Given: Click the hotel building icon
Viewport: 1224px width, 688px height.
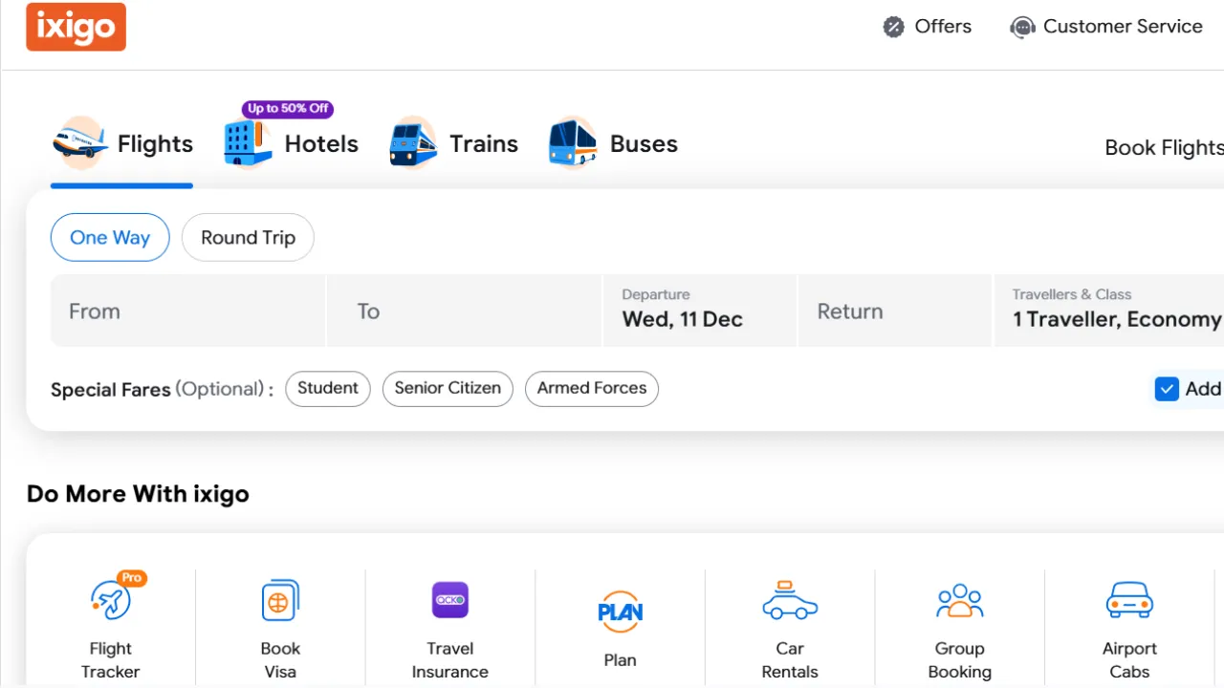Looking at the screenshot, I should coord(248,143).
